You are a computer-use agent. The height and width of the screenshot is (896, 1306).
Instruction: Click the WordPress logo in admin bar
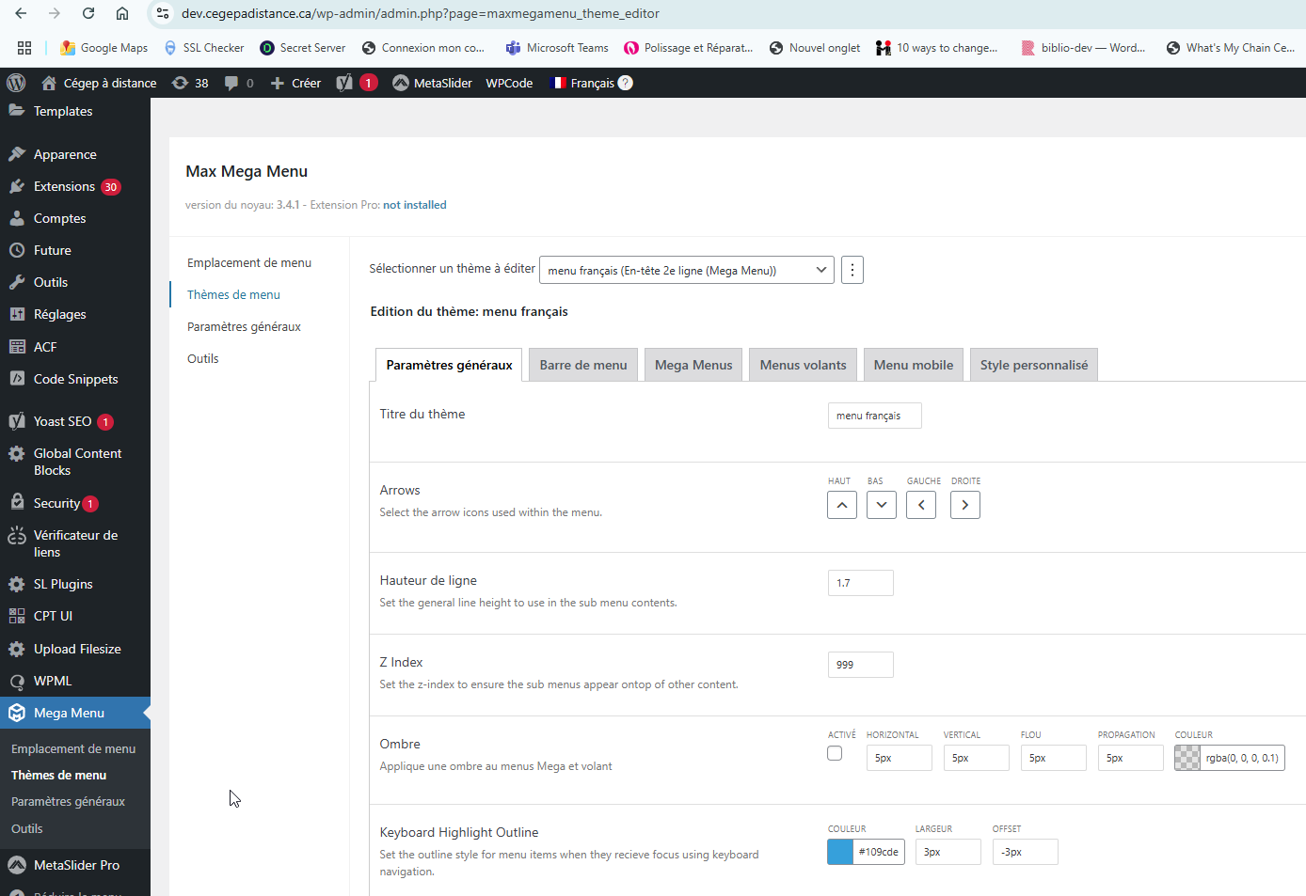[16, 83]
